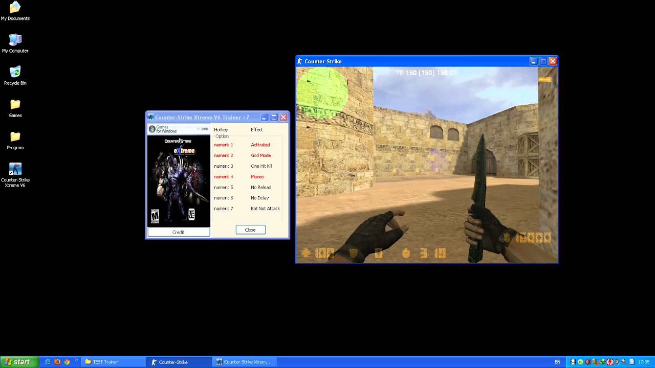
Task: Click the red lightning bolt tray icon
Action: pos(610,362)
